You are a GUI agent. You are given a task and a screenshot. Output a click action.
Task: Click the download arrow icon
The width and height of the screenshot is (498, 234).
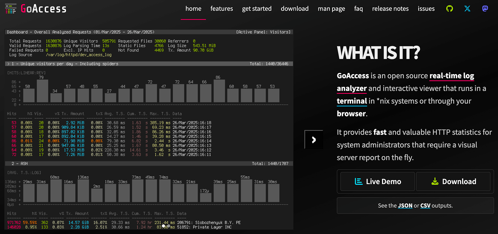click(435, 181)
